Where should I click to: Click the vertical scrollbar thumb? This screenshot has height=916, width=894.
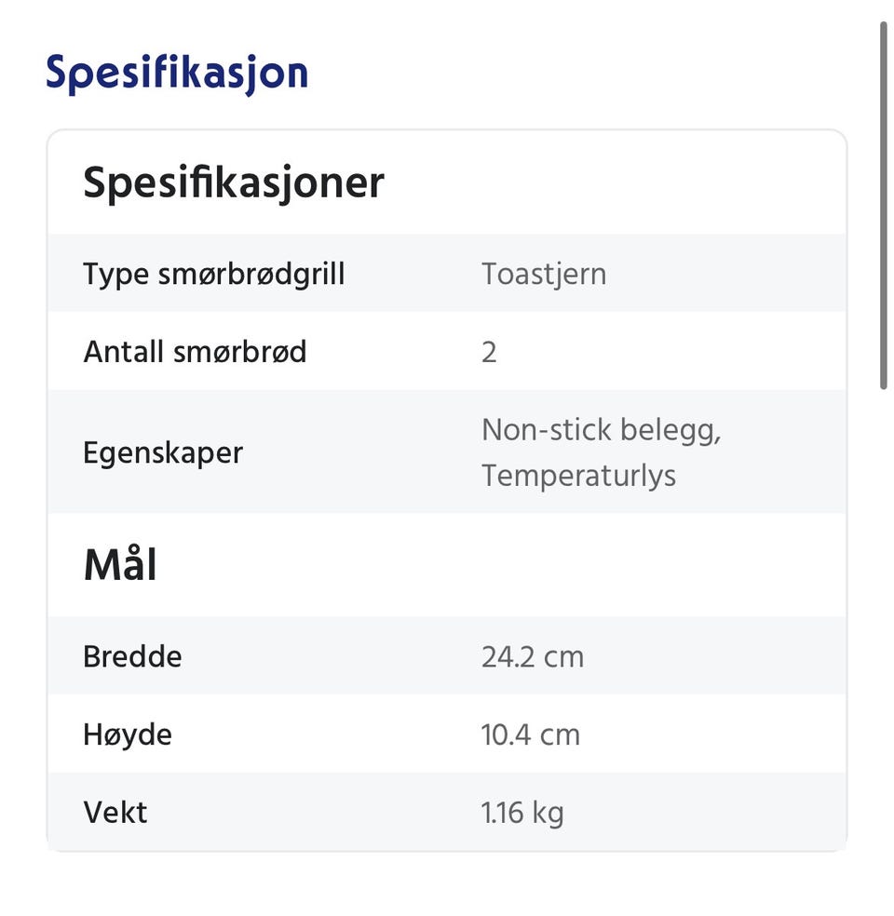pyautogui.click(x=884, y=206)
